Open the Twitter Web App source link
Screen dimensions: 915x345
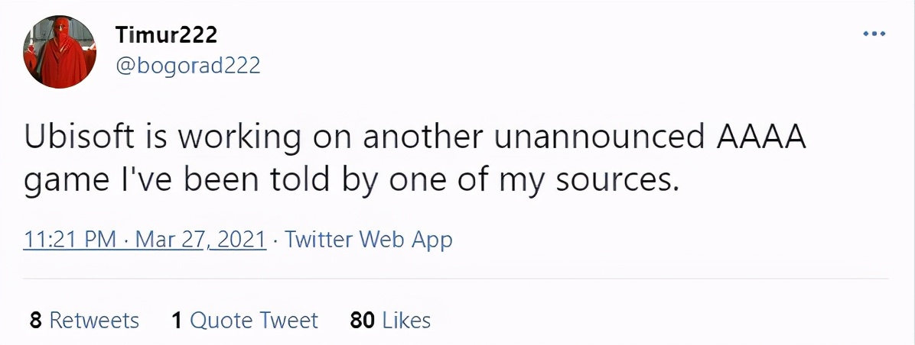pyautogui.click(x=369, y=240)
